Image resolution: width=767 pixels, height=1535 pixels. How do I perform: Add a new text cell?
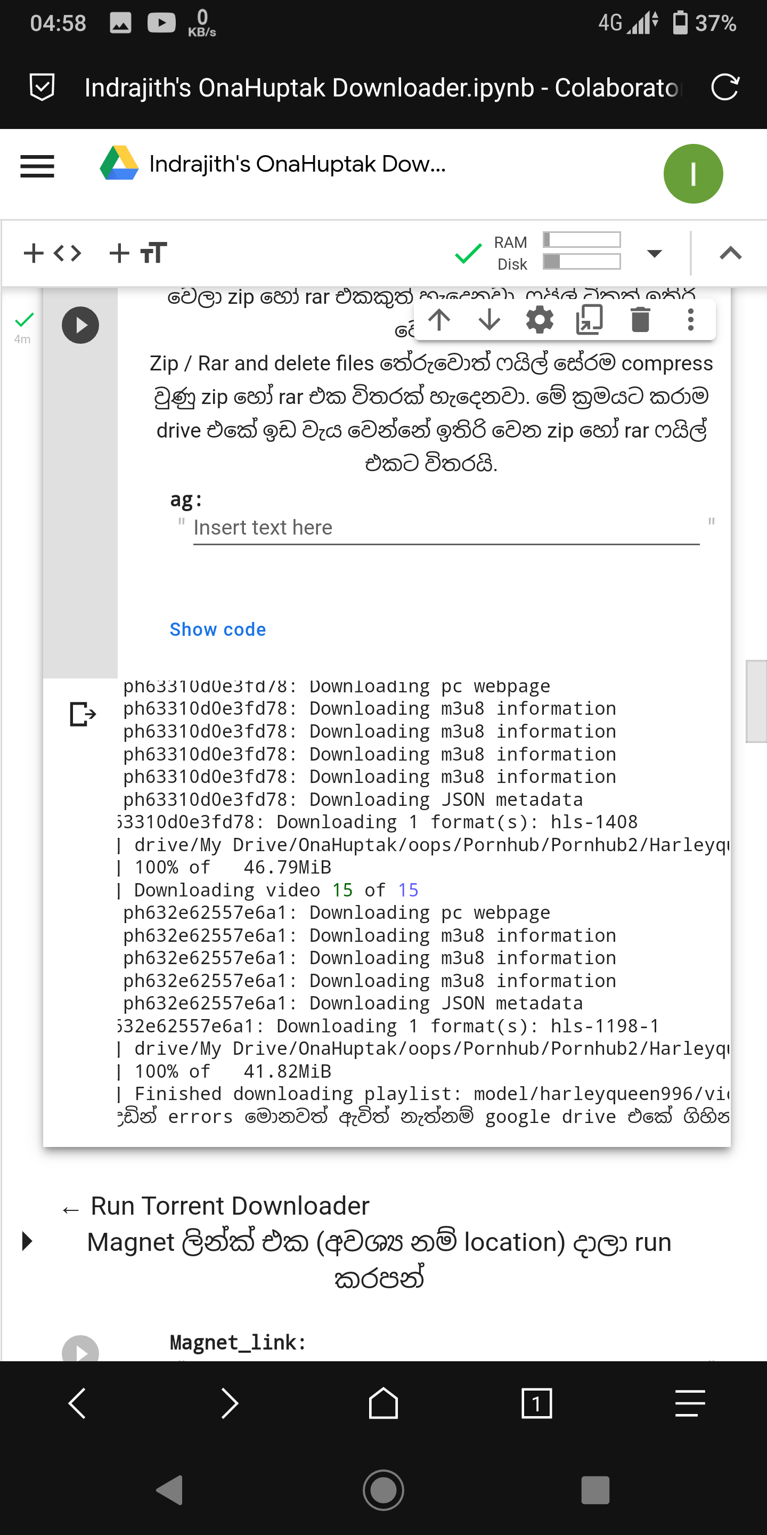click(x=138, y=253)
